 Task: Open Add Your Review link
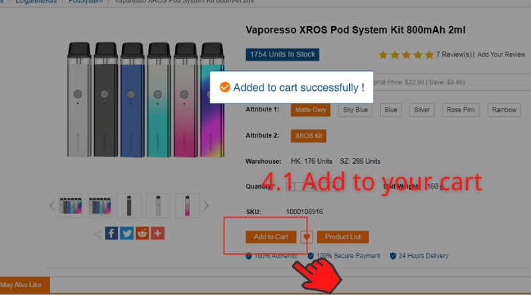pyautogui.click(x=501, y=54)
